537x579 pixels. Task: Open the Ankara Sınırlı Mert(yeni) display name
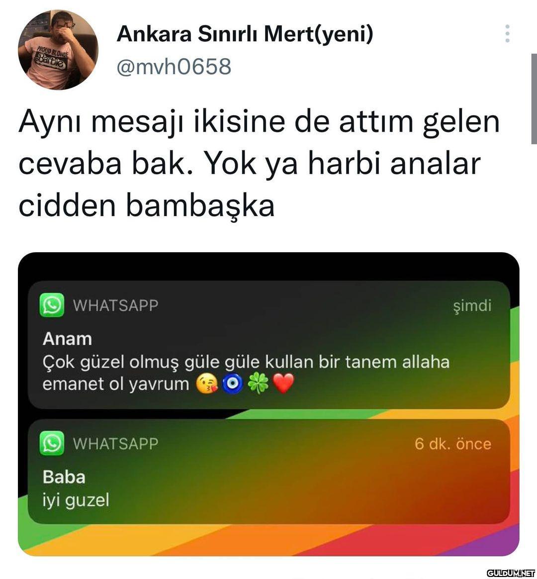tap(245, 34)
